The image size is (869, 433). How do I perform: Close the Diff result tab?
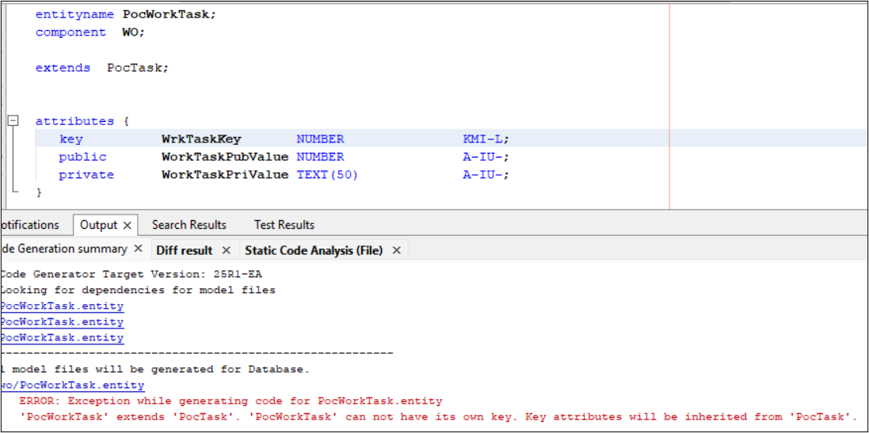226,250
